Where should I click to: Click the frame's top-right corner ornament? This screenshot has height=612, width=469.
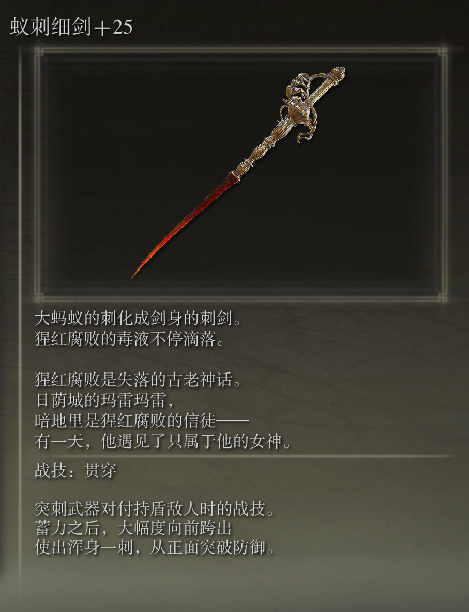[x=443, y=51]
